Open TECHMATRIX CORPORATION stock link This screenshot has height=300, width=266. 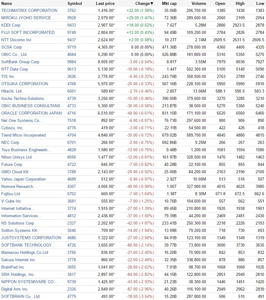29,10
